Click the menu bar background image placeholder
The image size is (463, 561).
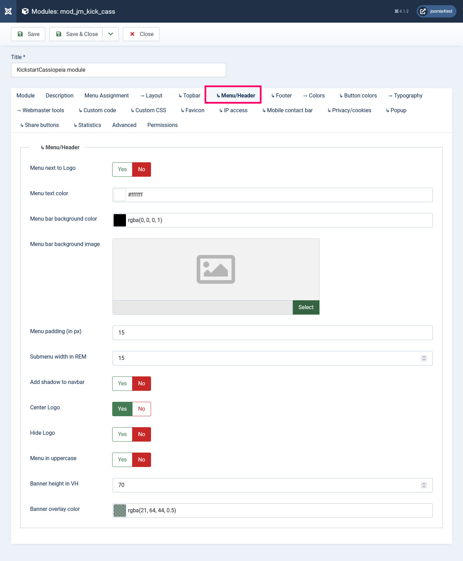(216, 269)
